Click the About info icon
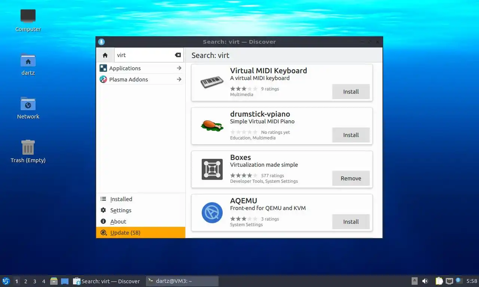Viewport: 479px width, 287px height. pos(103,222)
